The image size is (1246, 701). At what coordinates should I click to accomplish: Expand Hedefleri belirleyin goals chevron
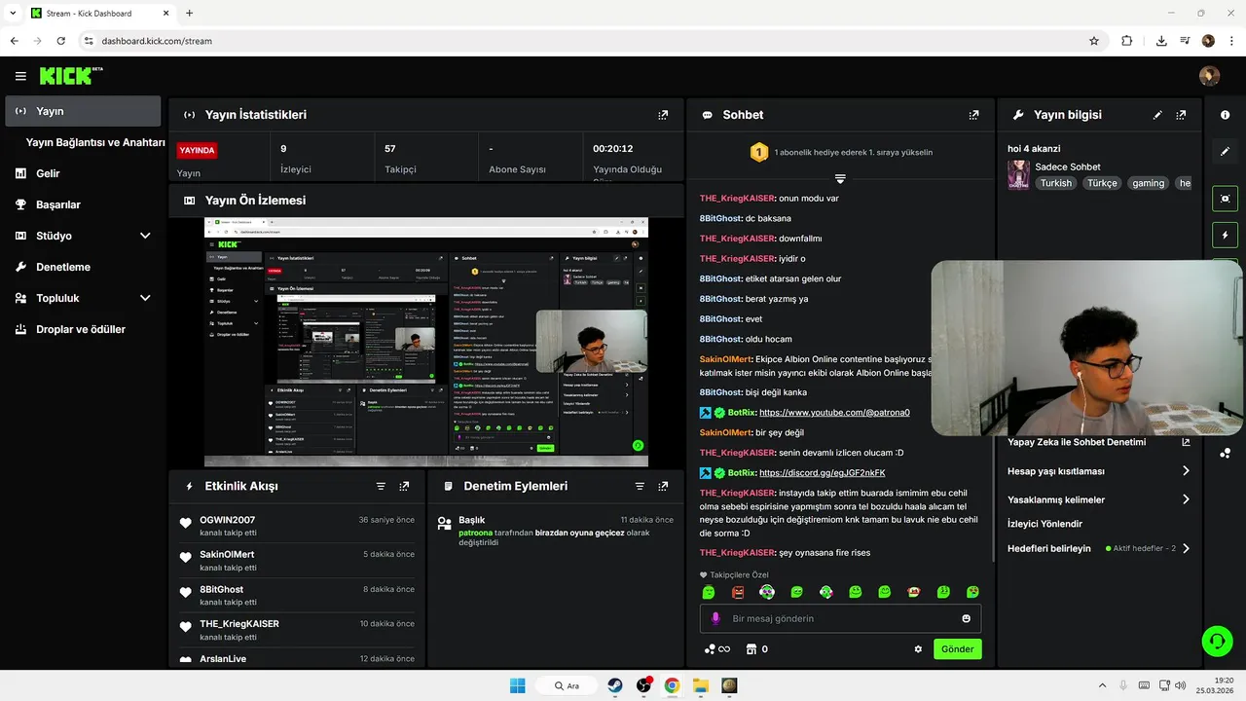pos(1186,548)
